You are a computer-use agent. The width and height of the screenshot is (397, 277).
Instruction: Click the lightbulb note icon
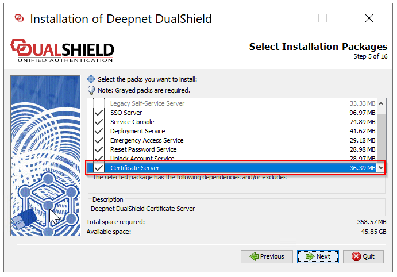[91, 90]
